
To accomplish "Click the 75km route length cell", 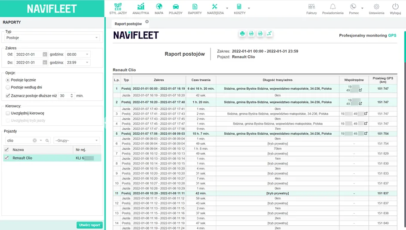I will click(278, 148).
